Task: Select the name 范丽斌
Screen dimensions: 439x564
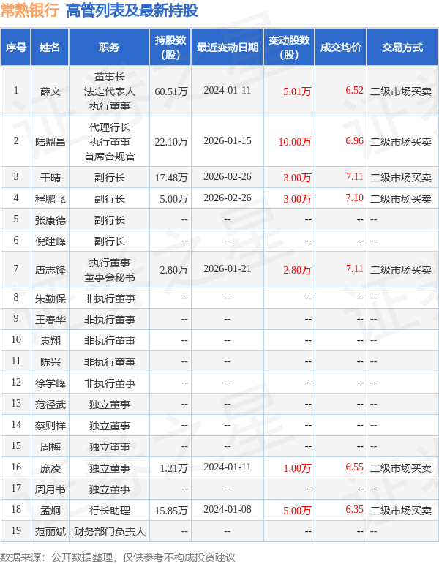Action: coord(50,532)
